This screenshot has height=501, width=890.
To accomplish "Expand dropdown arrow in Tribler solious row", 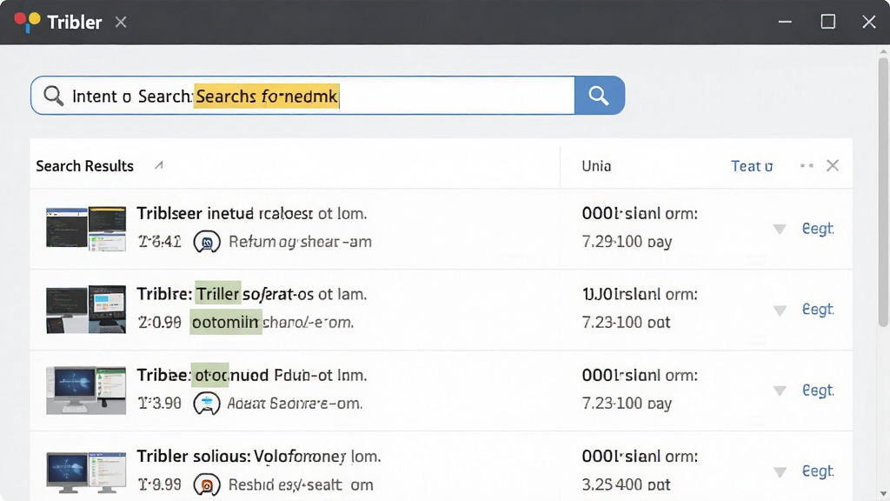I will pos(780,472).
